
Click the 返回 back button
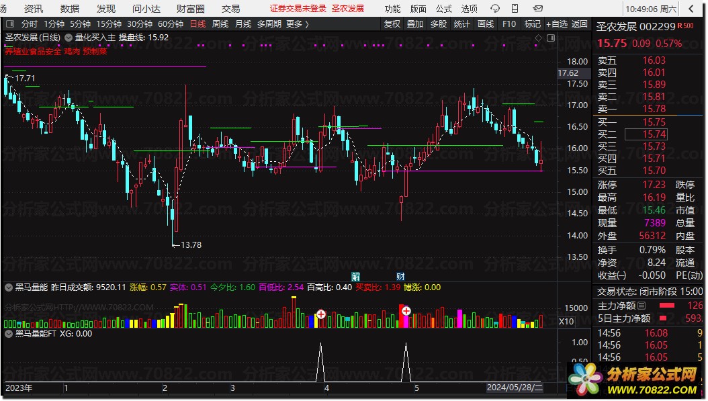pos(579,24)
